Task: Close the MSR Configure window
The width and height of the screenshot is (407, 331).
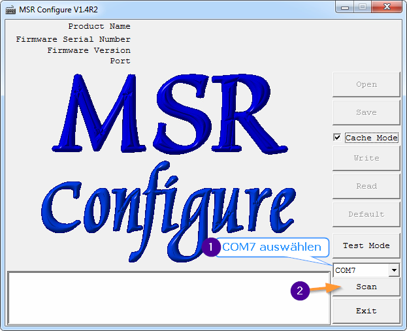Action: point(386,8)
